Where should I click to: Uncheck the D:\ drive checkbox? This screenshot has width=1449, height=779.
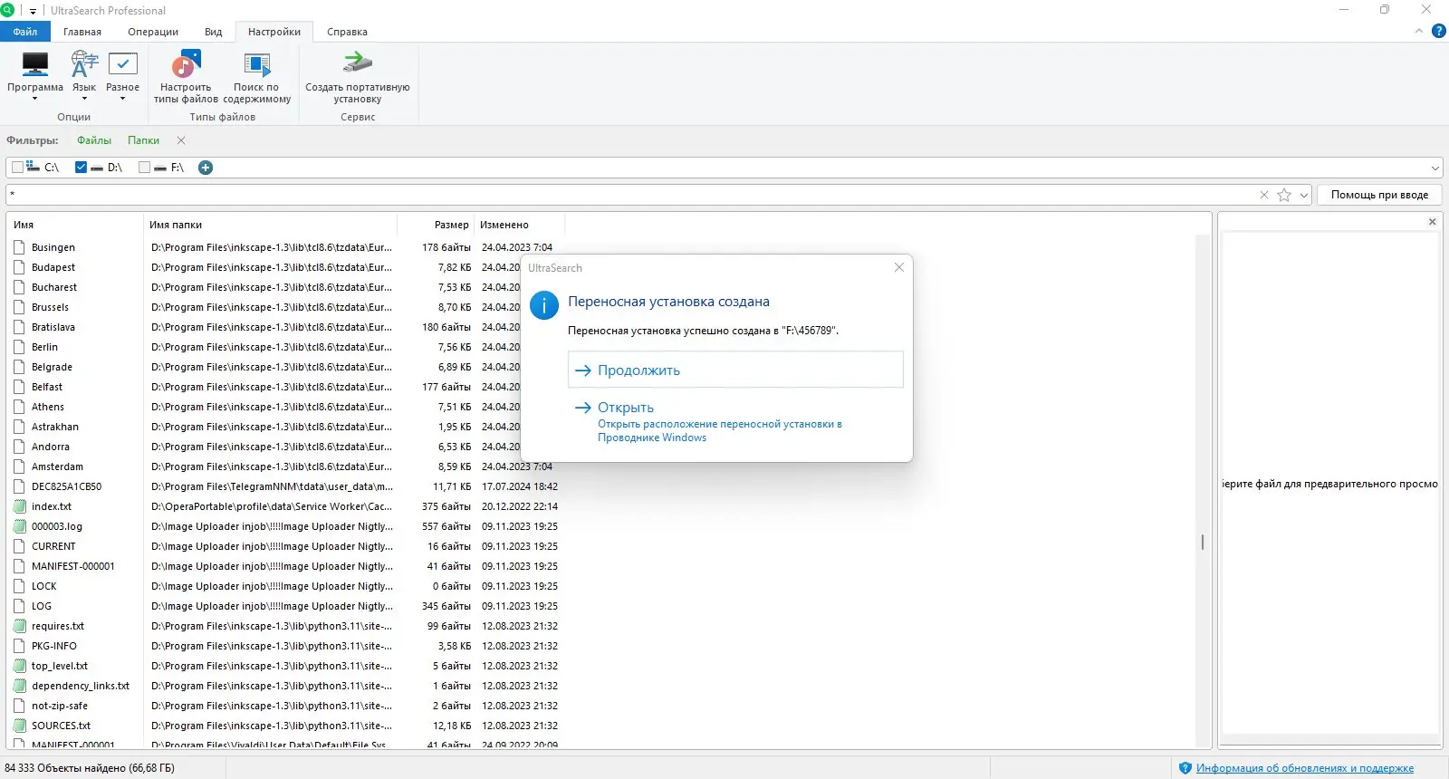coord(81,168)
